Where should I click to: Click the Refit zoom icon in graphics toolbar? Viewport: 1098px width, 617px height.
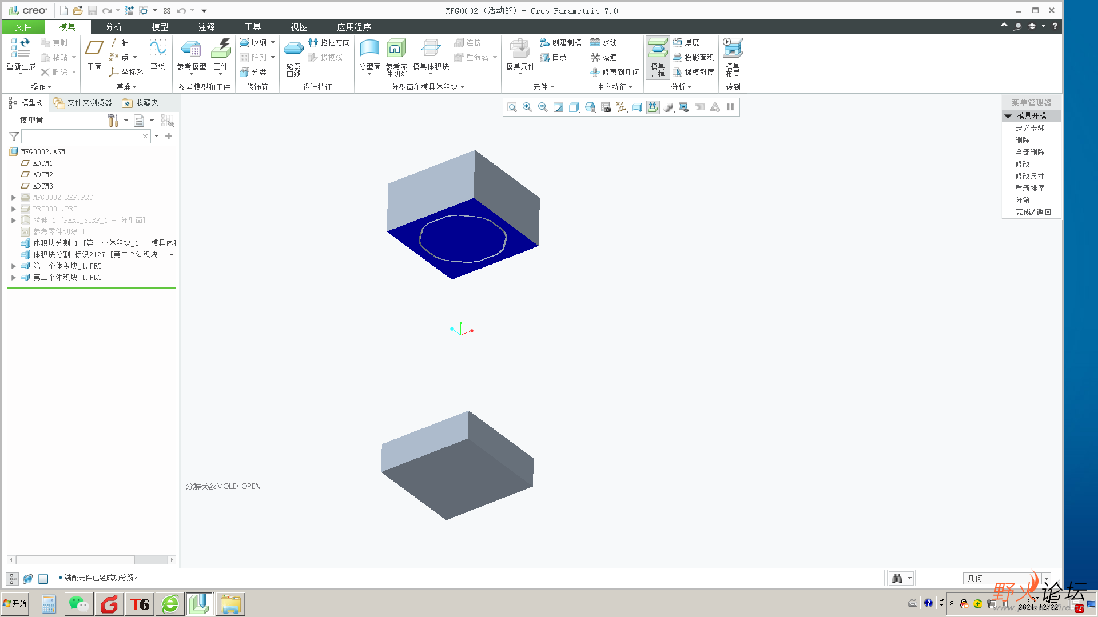coord(512,107)
